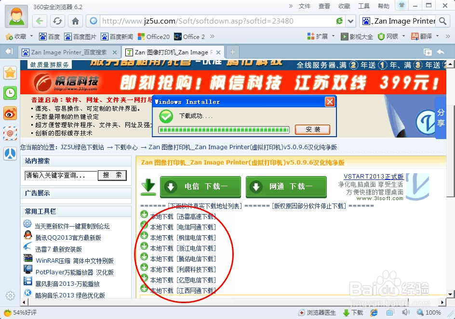Open the VSTART2013正式版 link

tap(374, 177)
